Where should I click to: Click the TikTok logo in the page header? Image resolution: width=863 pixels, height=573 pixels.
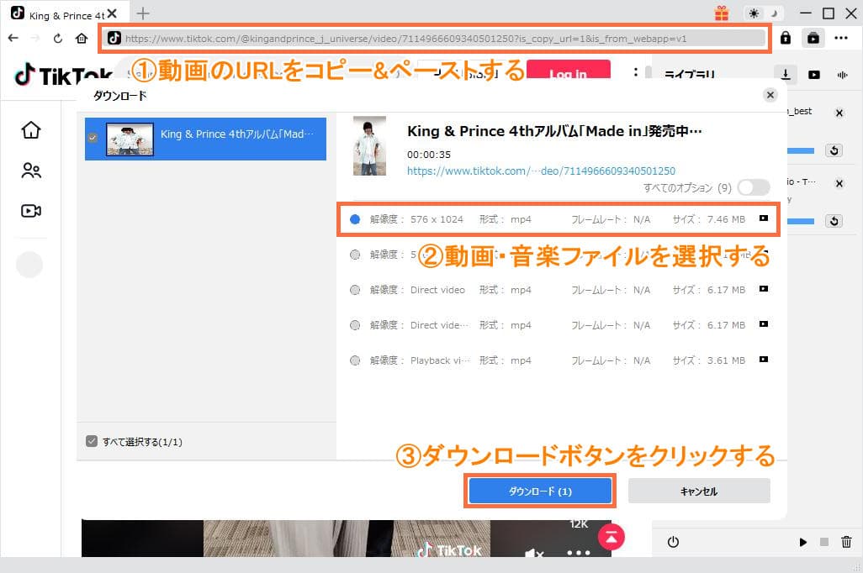point(64,76)
